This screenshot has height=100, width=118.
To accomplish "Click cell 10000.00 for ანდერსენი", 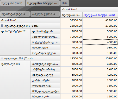I will pos(71,37).
